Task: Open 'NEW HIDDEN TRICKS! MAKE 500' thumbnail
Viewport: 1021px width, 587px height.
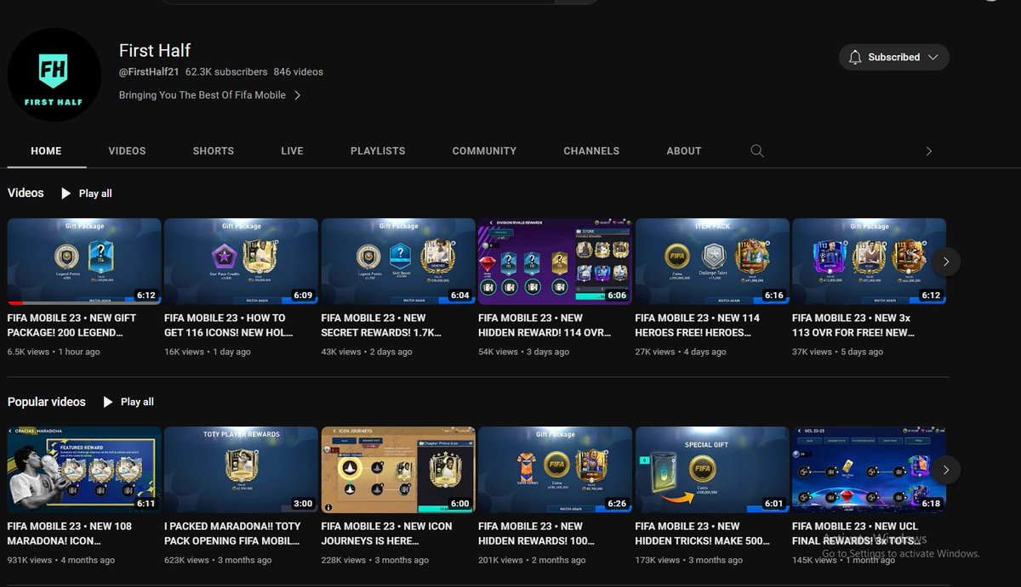Action: 712,470
